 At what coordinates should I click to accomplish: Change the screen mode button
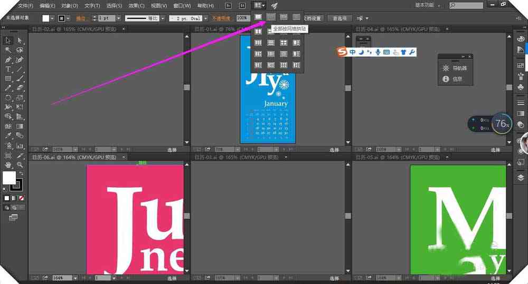(x=13, y=218)
